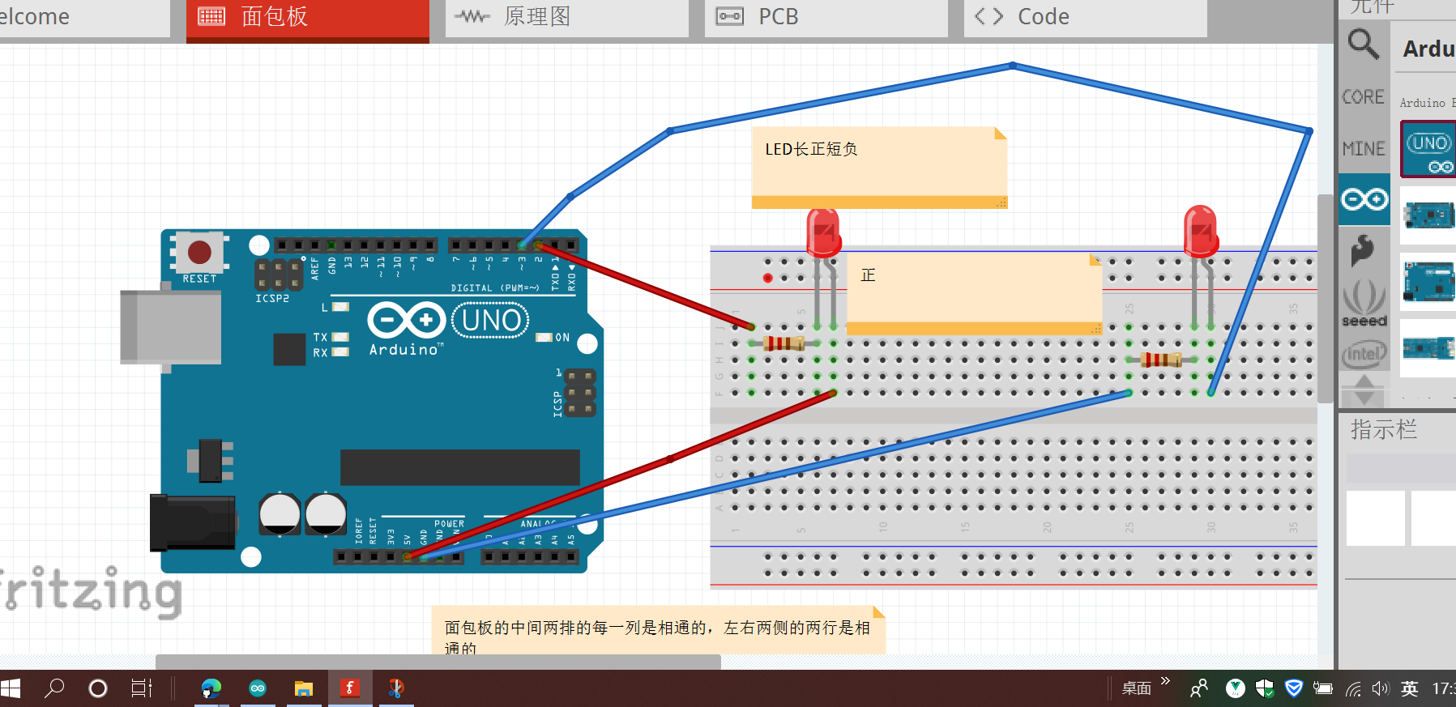This screenshot has width=1456, height=707.
Task: Open the SparkFun flame parts bin
Action: 1363,250
